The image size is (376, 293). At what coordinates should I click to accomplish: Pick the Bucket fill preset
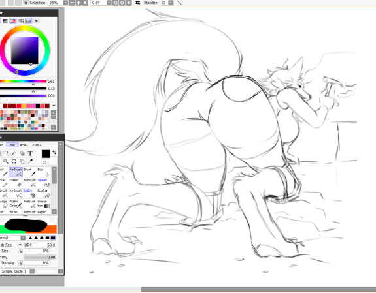[44, 193]
